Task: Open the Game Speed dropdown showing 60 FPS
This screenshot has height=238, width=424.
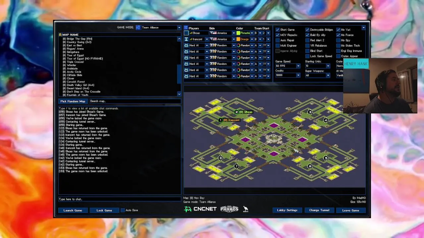Action: pos(288,66)
